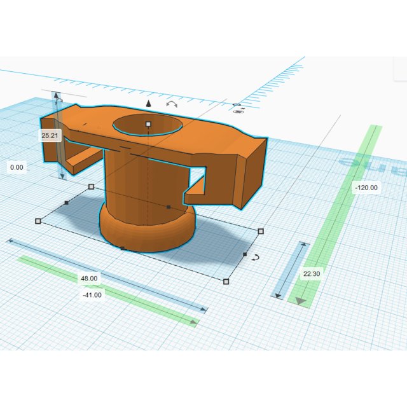Click the black cone lift handle above the object
The image size is (407, 407).
pos(148,104)
